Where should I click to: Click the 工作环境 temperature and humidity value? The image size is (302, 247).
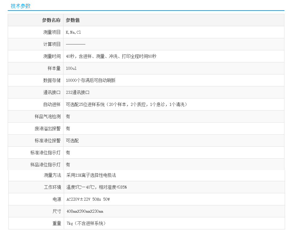(x=96, y=187)
